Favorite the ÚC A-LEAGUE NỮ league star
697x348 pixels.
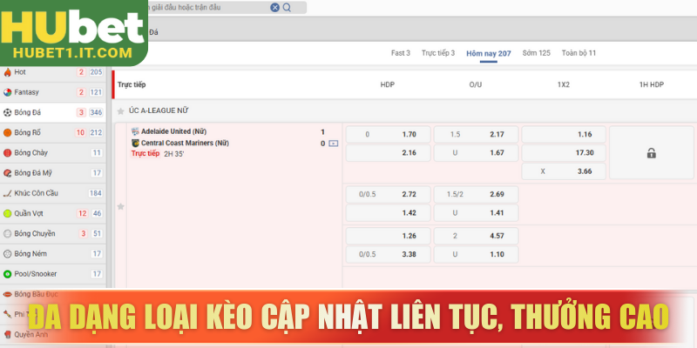click(x=120, y=111)
